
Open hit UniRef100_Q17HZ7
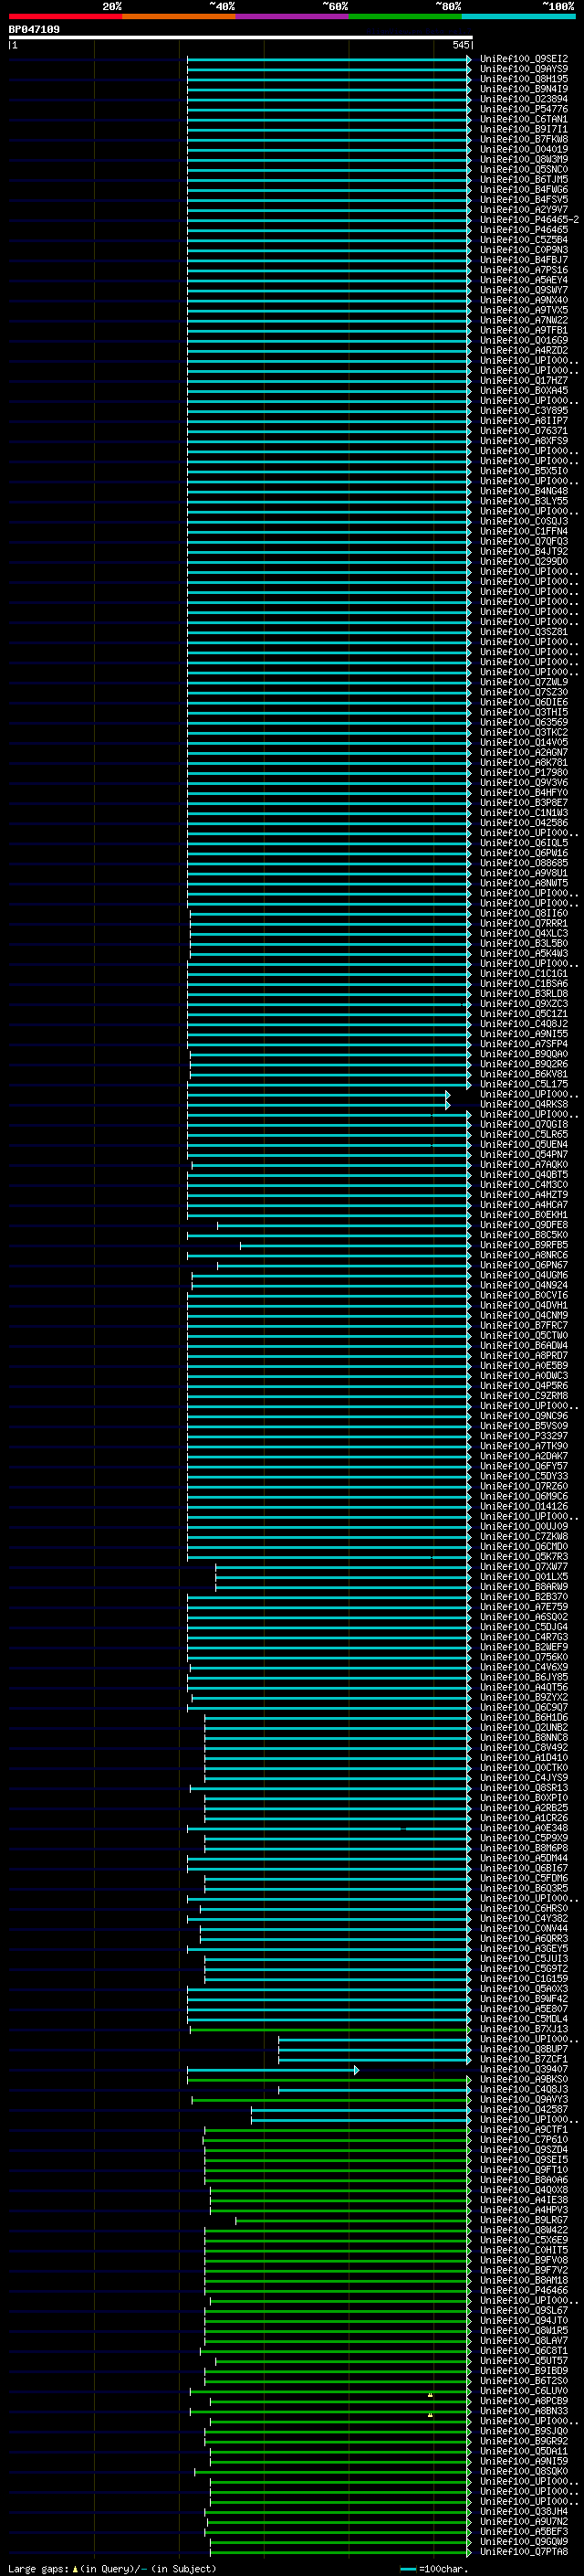coord(524,381)
